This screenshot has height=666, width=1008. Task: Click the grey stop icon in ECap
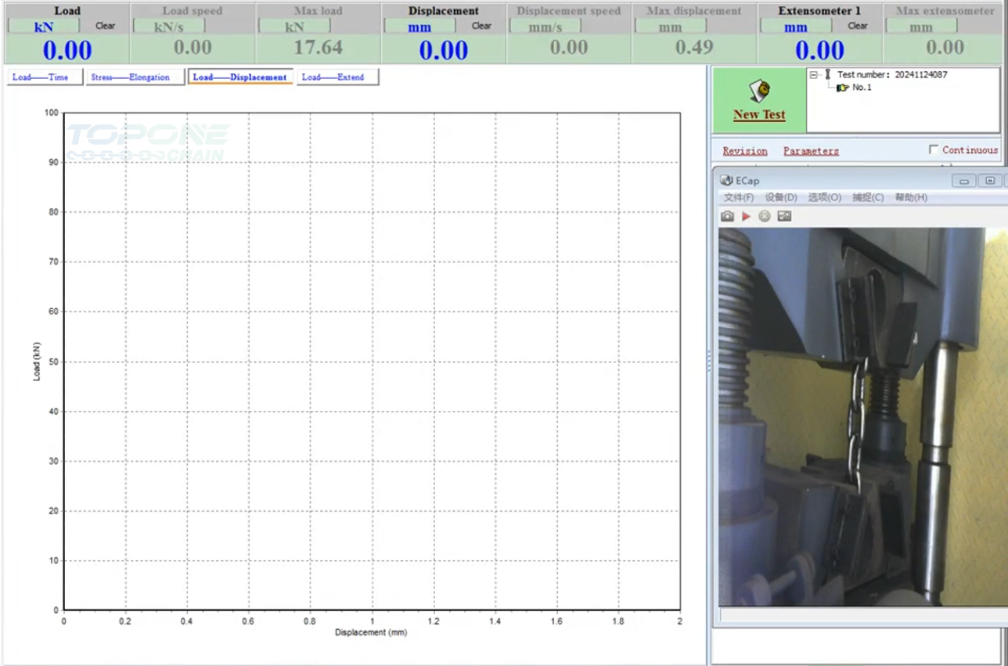pos(765,216)
